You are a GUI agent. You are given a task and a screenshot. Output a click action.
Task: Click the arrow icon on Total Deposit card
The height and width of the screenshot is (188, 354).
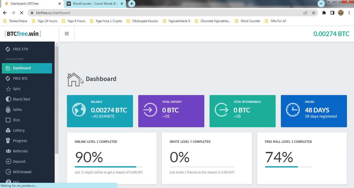150,110
